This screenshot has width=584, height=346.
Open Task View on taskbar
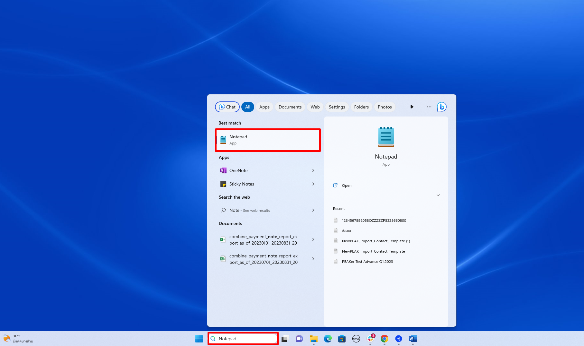(x=285, y=339)
